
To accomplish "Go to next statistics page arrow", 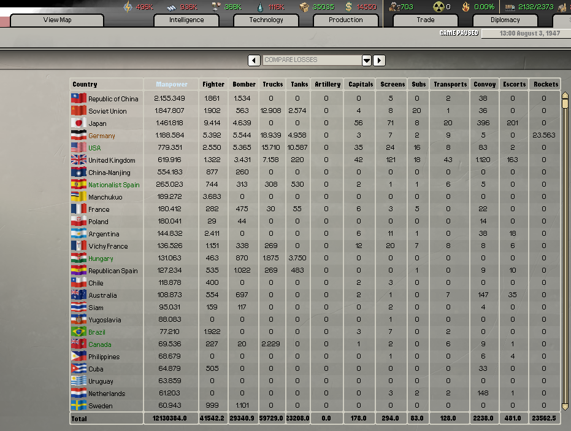I will tap(379, 60).
